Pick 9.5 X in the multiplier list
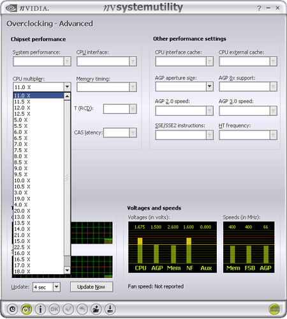This screenshot has width=287, height=319. tap(38, 175)
